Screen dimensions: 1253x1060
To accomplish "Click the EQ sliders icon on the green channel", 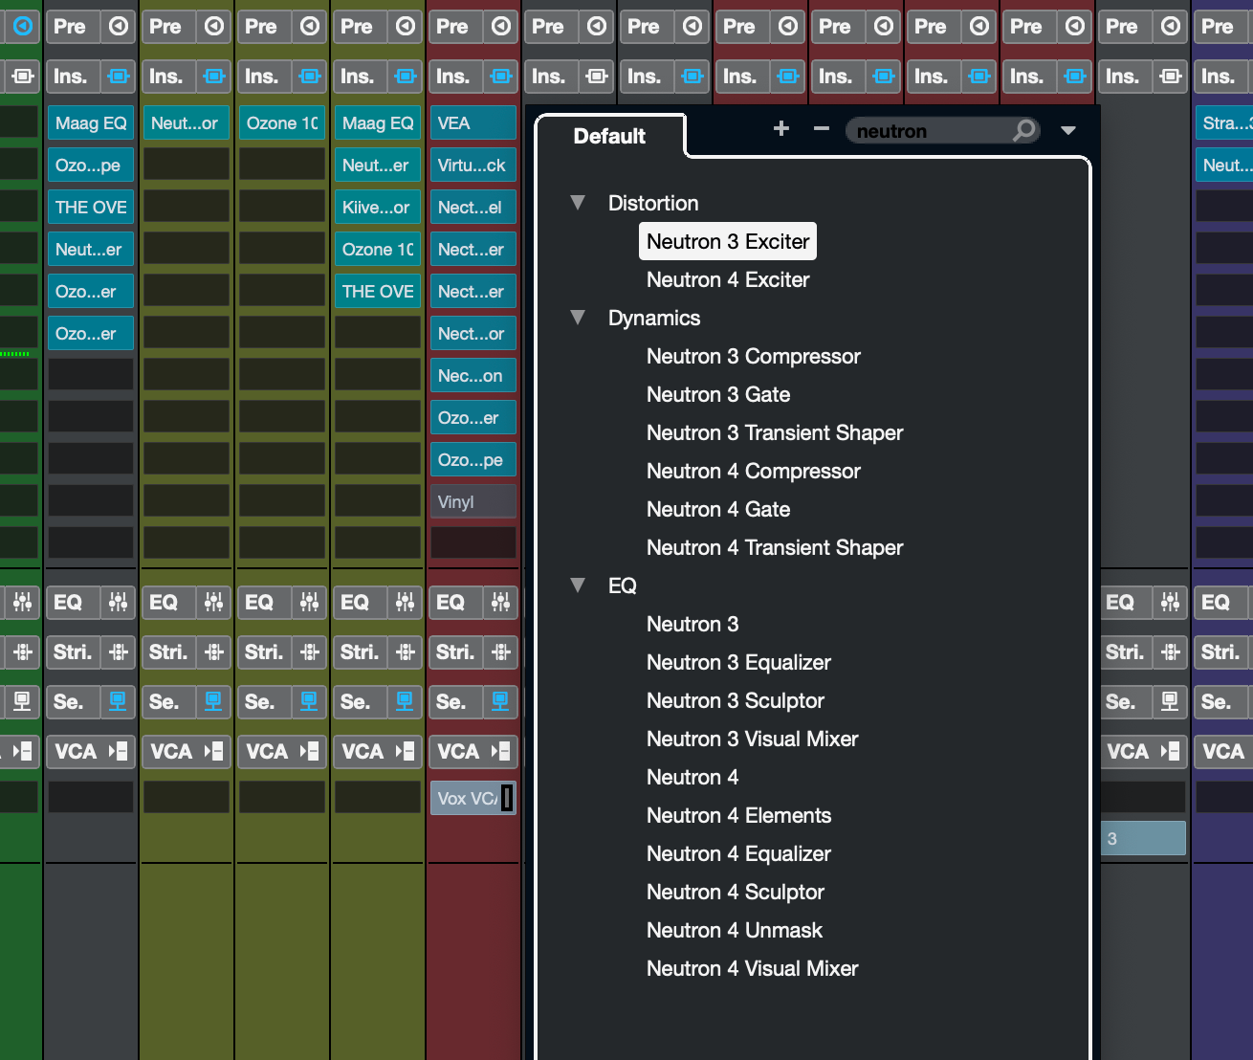I will click(x=22, y=602).
